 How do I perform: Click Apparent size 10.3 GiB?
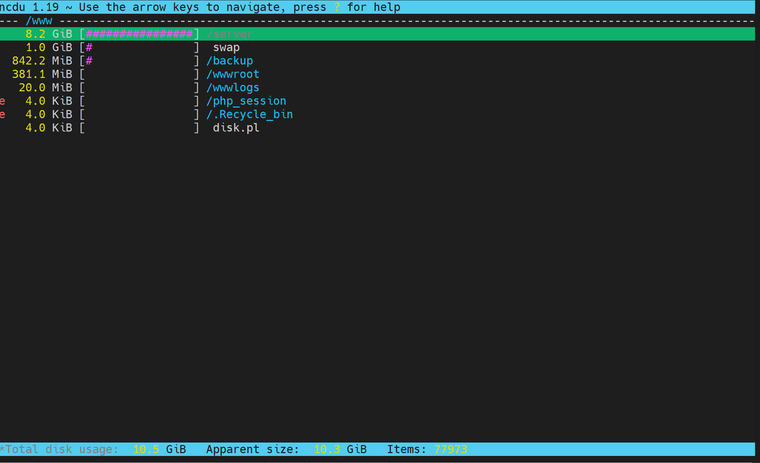286,449
